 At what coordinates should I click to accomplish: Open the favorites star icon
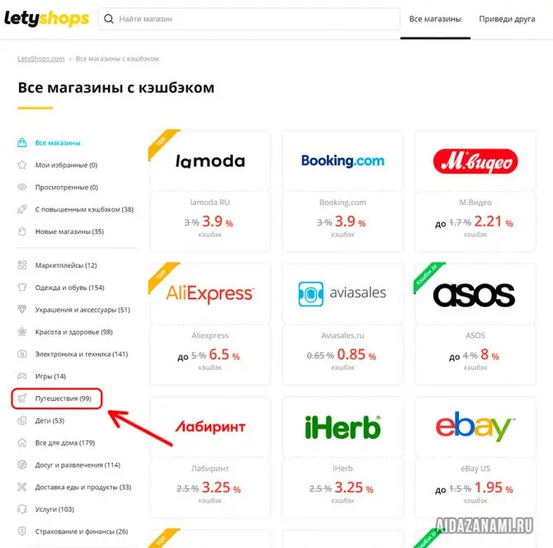click(21, 164)
